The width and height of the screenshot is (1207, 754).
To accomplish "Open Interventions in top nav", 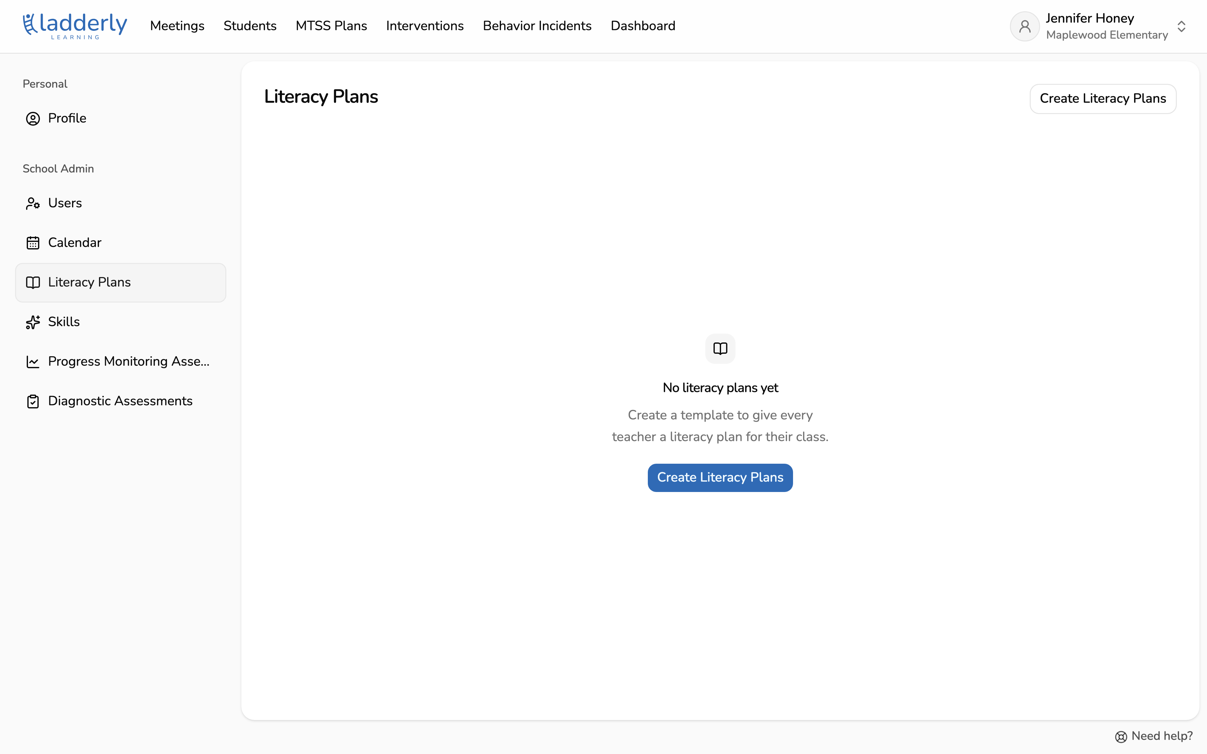I will pyautogui.click(x=425, y=26).
